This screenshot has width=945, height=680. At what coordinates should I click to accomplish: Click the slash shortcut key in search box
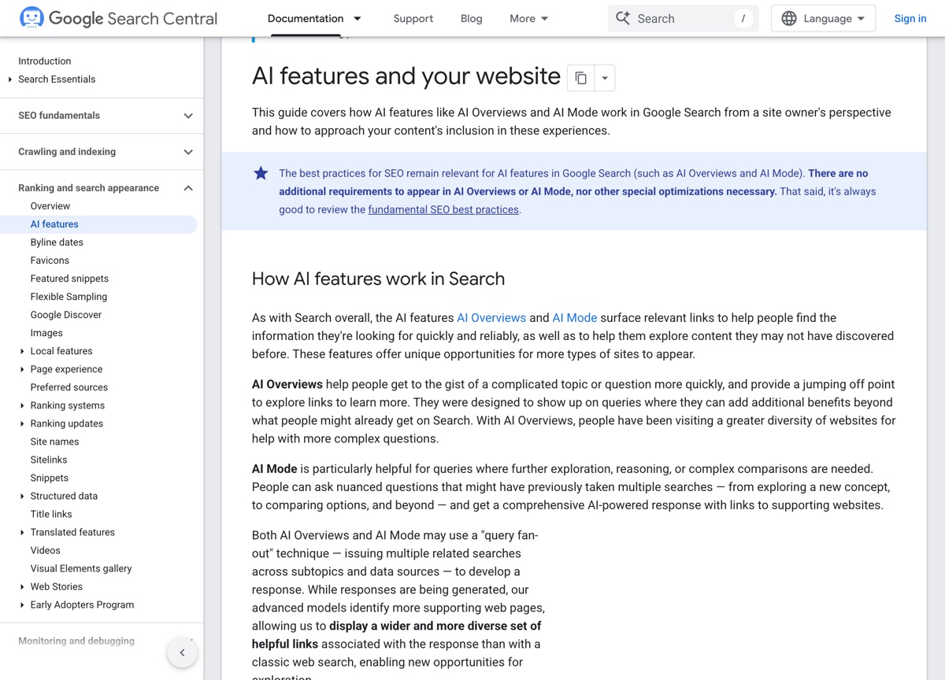(743, 18)
